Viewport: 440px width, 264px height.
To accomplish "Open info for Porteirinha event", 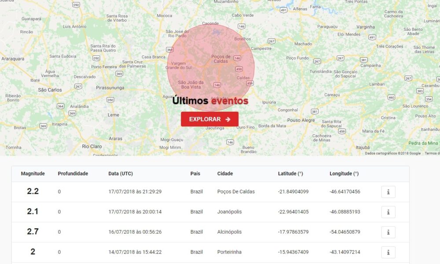I will tap(388, 252).
